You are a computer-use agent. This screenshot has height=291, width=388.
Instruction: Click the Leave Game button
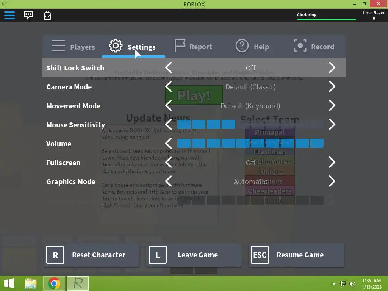[x=194, y=255]
